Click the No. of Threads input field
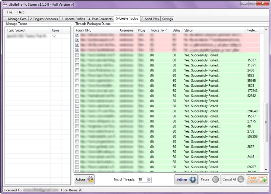 [142, 180]
